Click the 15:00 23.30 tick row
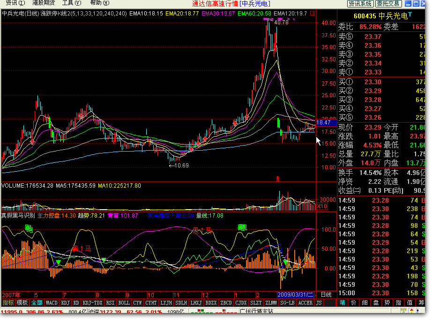The width and height of the screenshot is (432, 320). point(381,293)
